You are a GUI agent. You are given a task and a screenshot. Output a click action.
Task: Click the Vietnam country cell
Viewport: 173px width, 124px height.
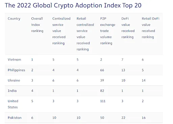coord(15,59)
